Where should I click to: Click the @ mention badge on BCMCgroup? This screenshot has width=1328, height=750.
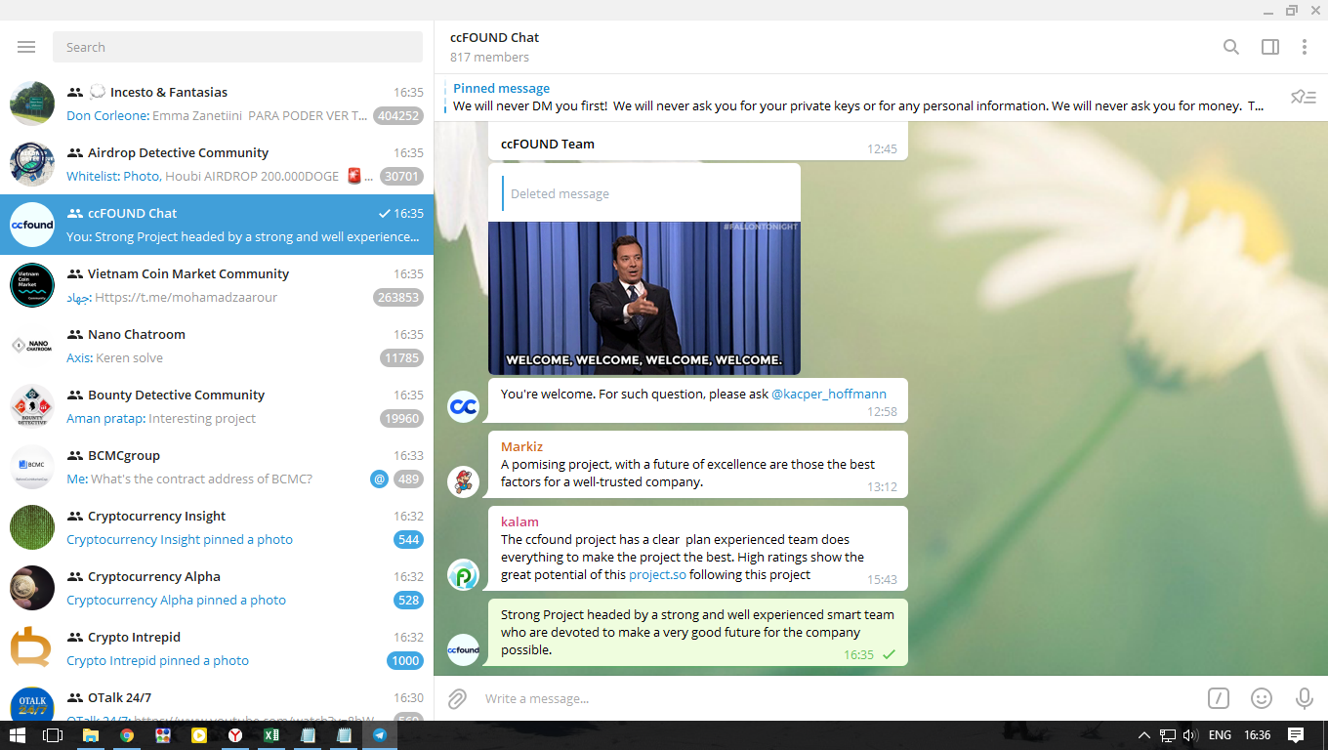point(379,479)
